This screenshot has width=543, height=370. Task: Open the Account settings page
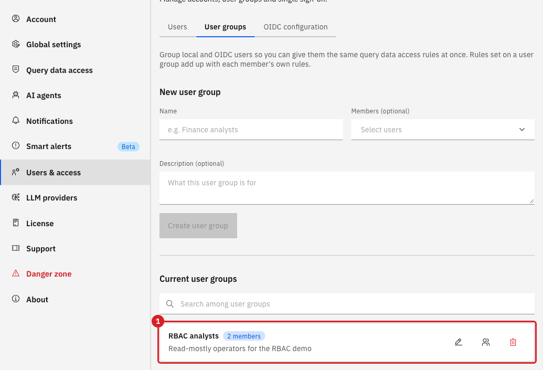[75, 19]
